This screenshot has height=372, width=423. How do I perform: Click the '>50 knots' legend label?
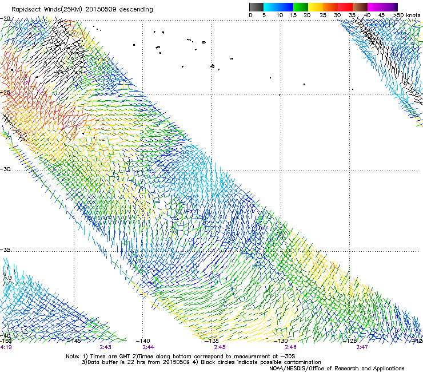(407, 15)
